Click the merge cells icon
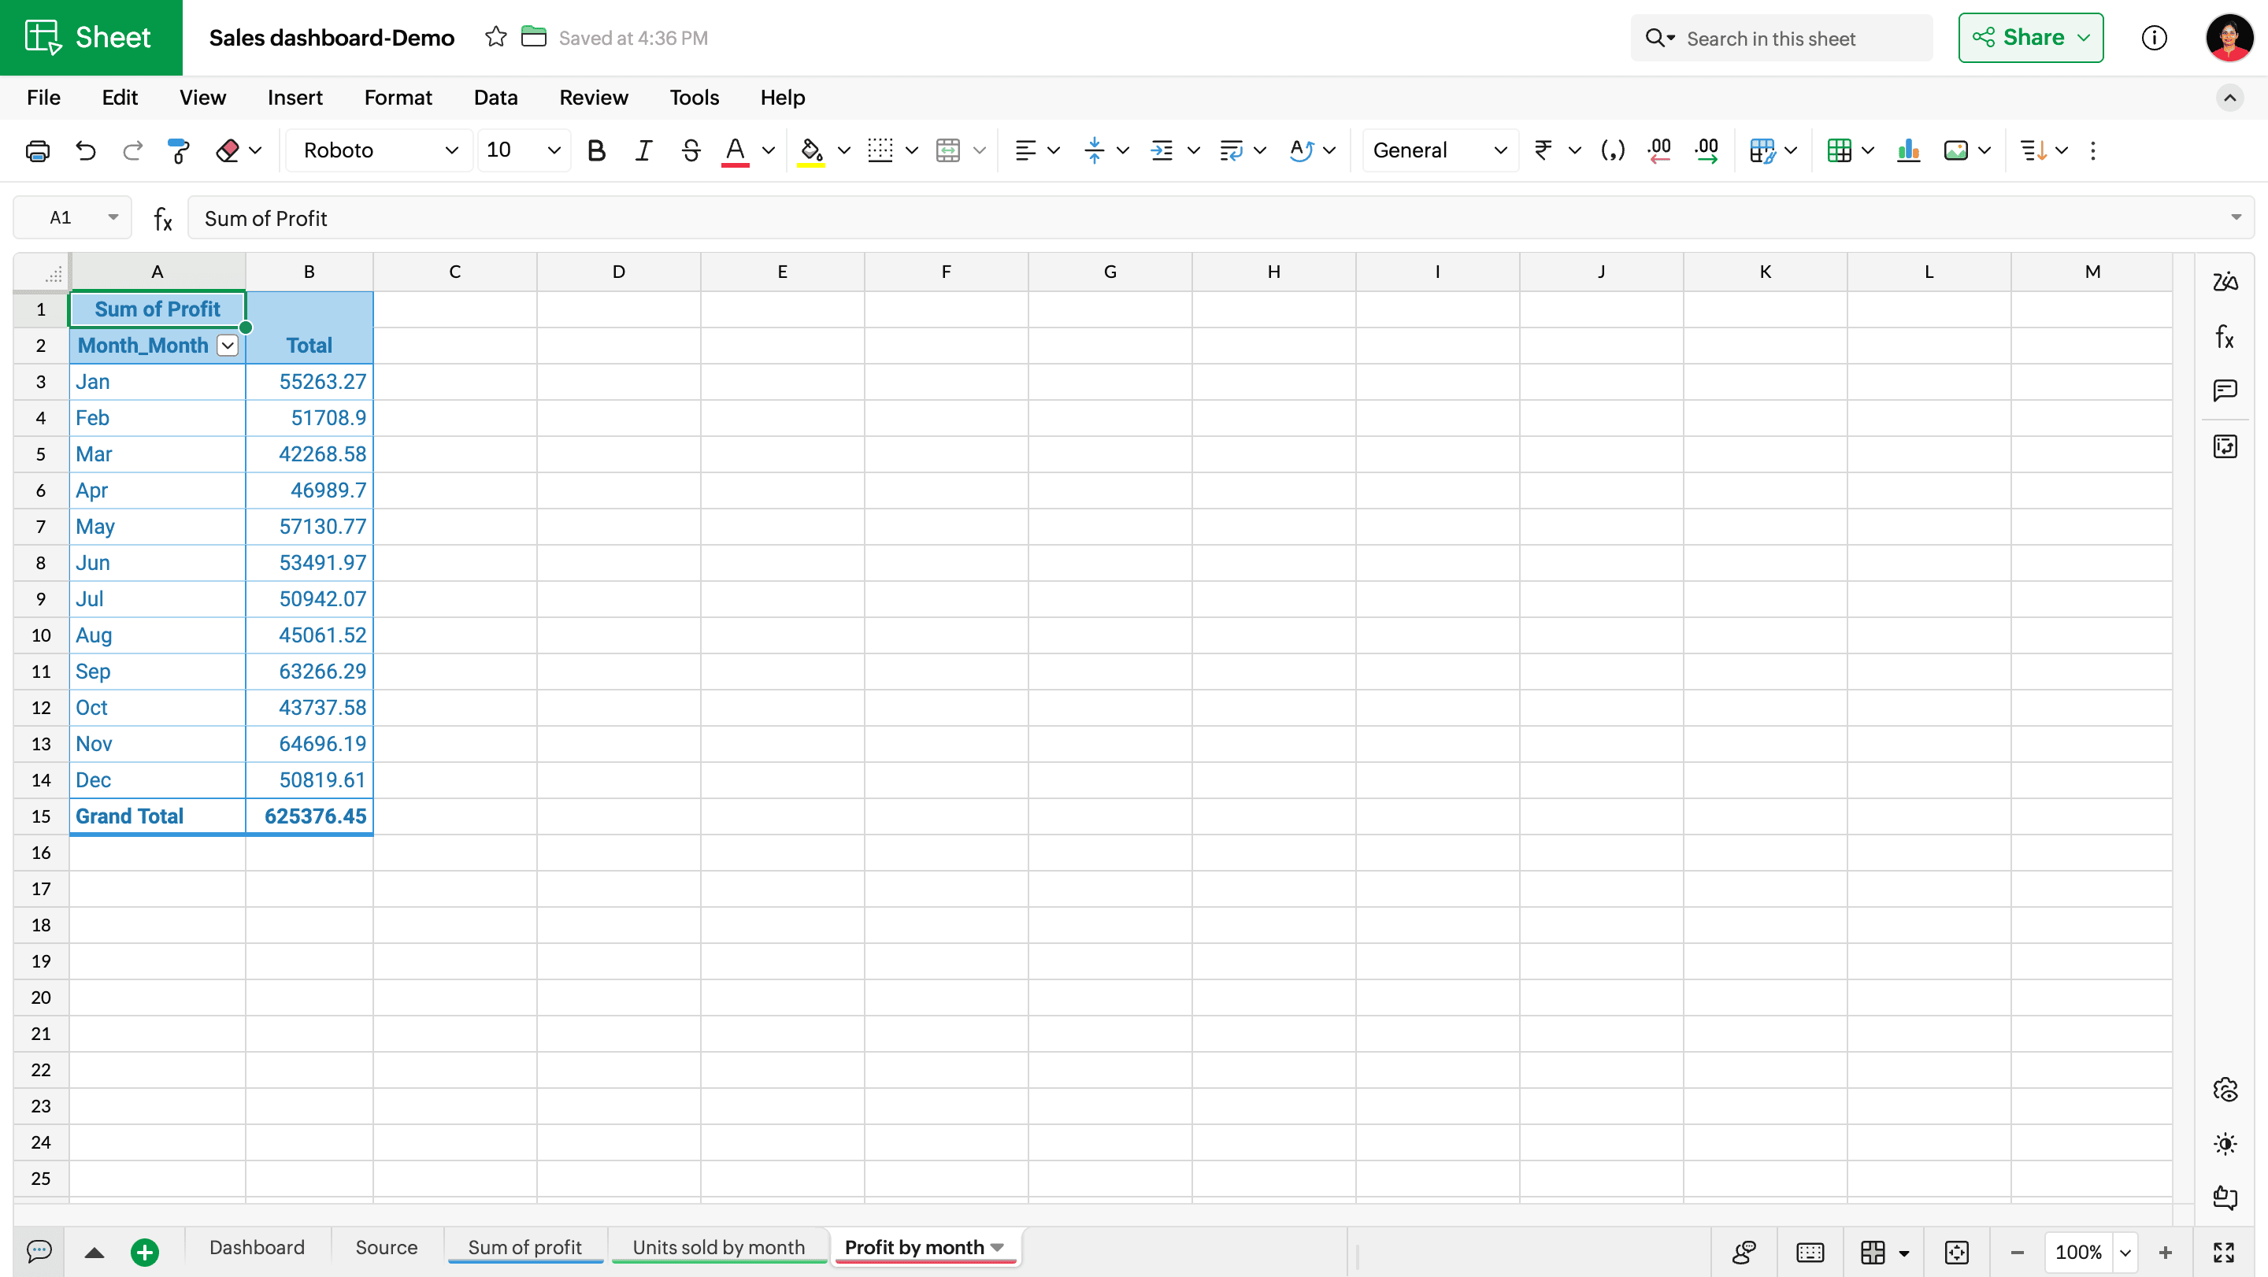 tap(948, 150)
